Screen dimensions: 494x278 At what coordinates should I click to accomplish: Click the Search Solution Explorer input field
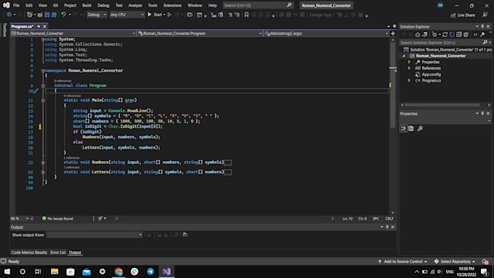point(441,43)
